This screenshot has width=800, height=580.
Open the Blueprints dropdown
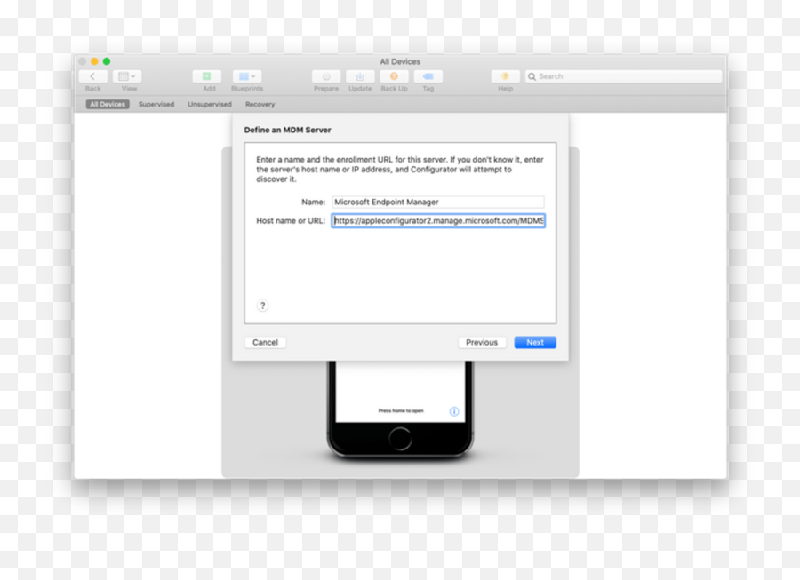point(247,76)
